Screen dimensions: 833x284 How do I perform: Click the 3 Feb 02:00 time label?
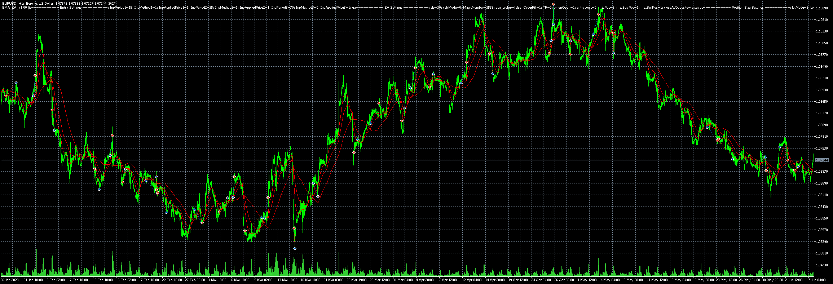coord(56,280)
